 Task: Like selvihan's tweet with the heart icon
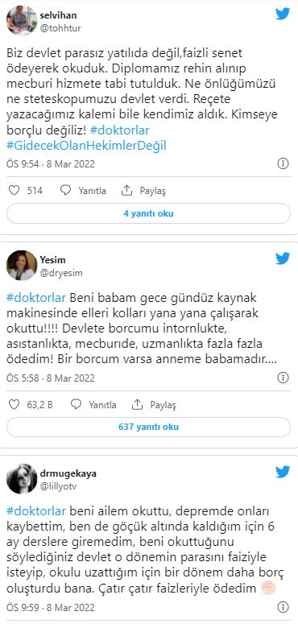point(14,190)
